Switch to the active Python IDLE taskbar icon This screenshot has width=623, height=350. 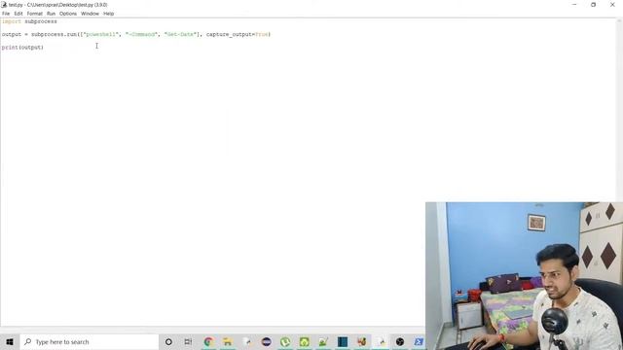pos(381,341)
